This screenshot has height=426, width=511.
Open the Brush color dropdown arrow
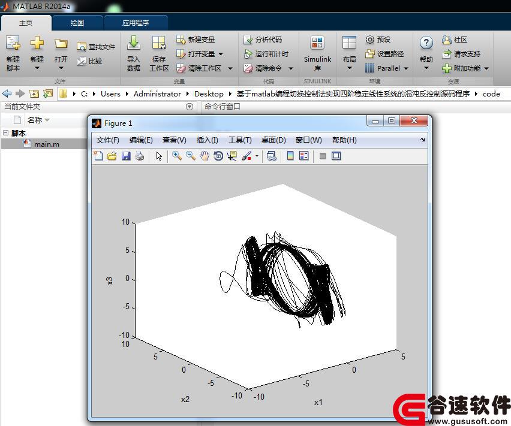coord(257,156)
